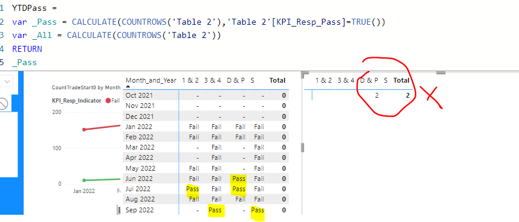519x222 pixels.
Task: Open the dropdown chevron in left slicer
Action: tap(7, 81)
